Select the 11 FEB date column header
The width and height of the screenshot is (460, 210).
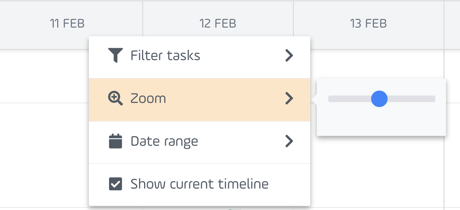coord(67,23)
